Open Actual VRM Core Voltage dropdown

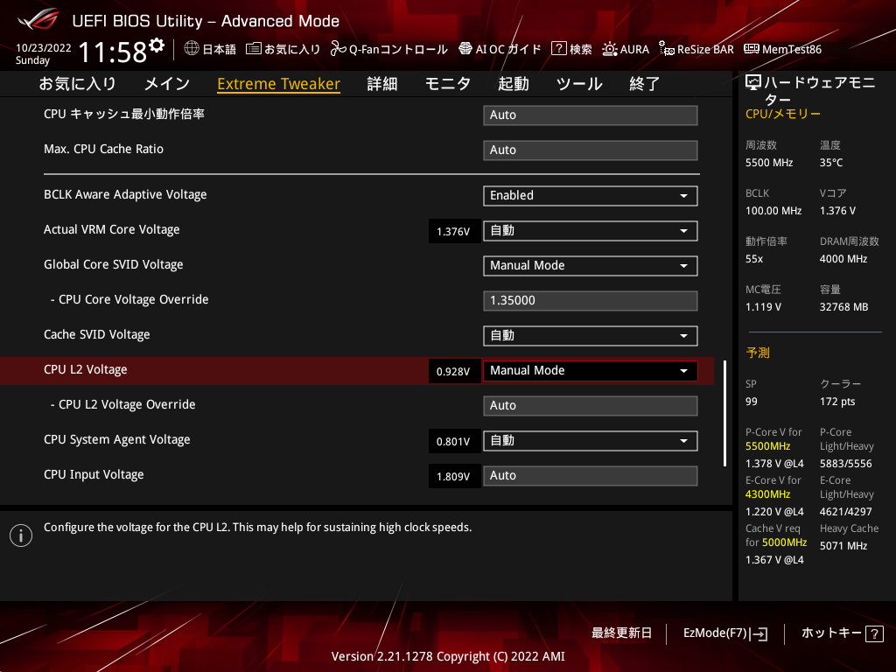click(x=591, y=231)
